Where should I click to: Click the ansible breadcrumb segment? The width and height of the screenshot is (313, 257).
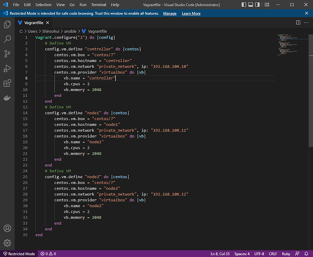[x=70, y=31]
